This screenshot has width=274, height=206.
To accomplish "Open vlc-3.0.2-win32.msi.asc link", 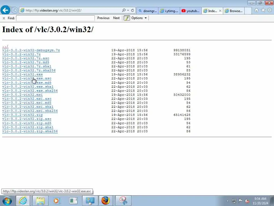I will click(27, 99).
